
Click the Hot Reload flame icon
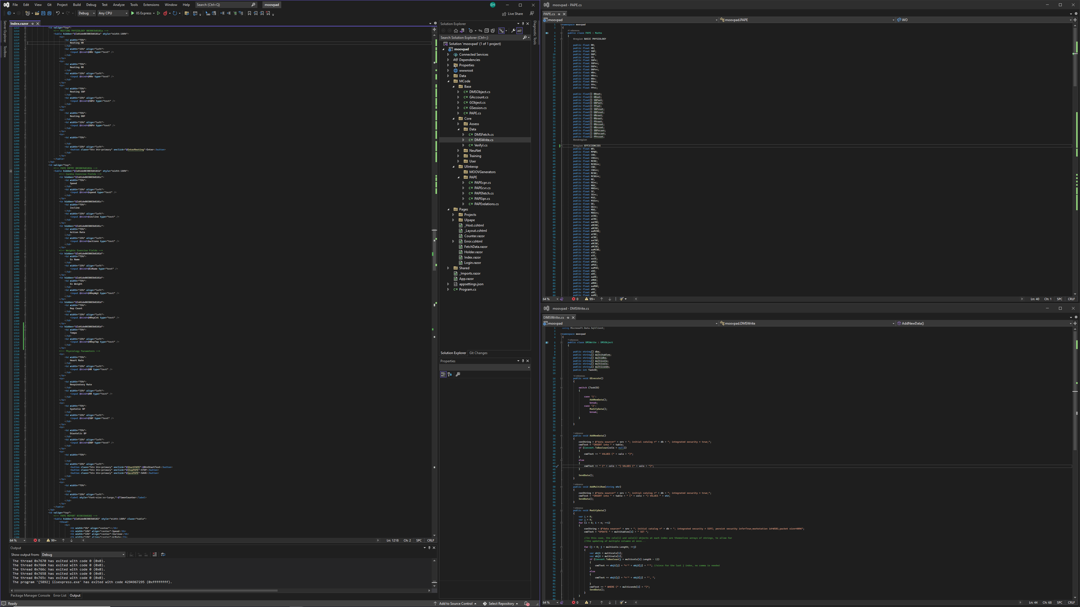click(165, 13)
